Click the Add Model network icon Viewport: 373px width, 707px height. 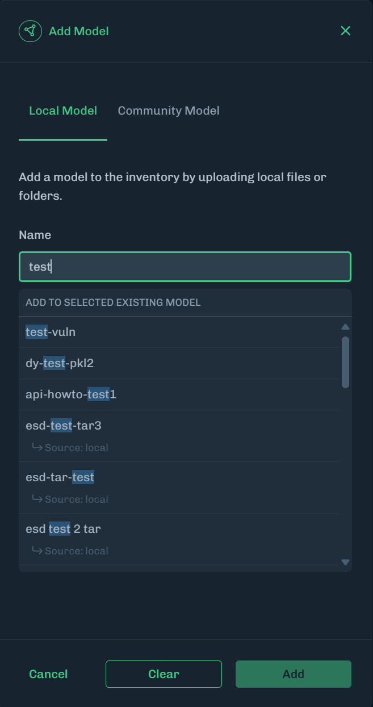[30, 31]
